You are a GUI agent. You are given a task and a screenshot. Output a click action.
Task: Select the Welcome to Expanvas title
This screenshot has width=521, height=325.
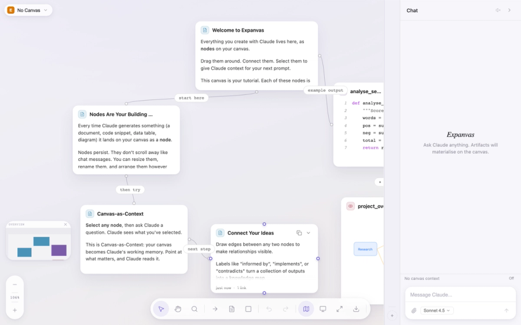(x=238, y=30)
